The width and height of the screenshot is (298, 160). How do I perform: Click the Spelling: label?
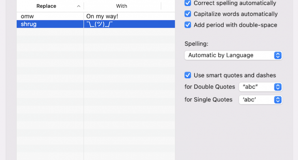pyautogui.click(x=197, y=44)
